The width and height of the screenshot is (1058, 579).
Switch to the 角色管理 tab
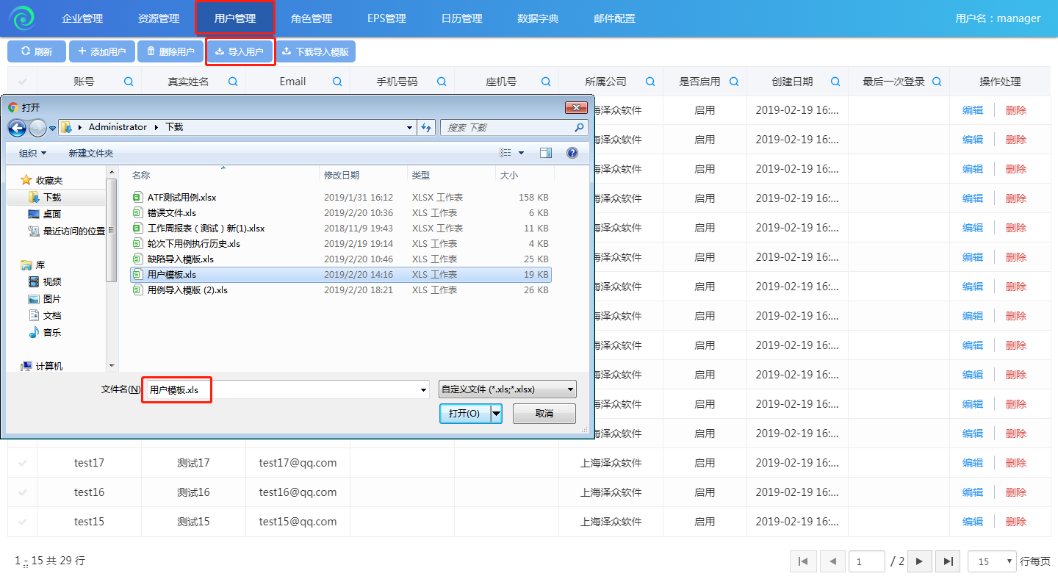coord(312,18)
